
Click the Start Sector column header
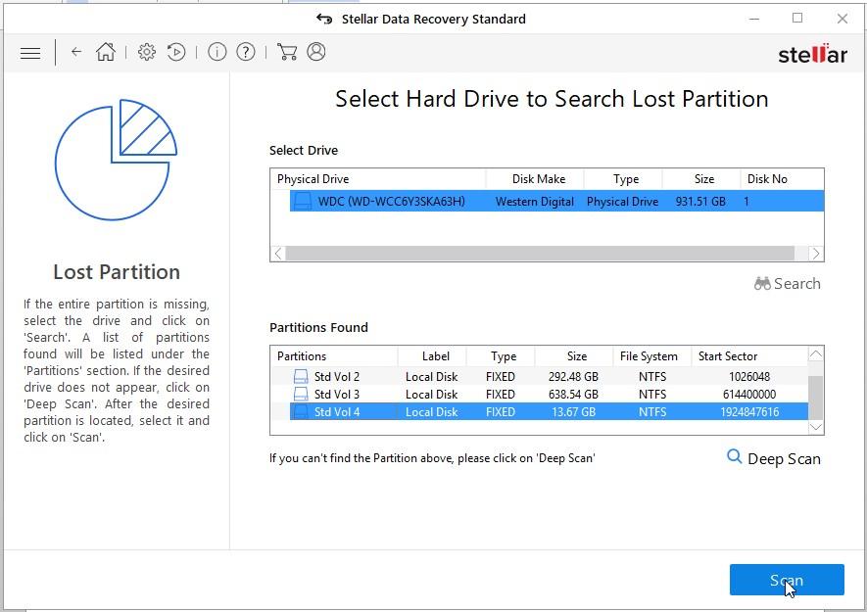749,356
